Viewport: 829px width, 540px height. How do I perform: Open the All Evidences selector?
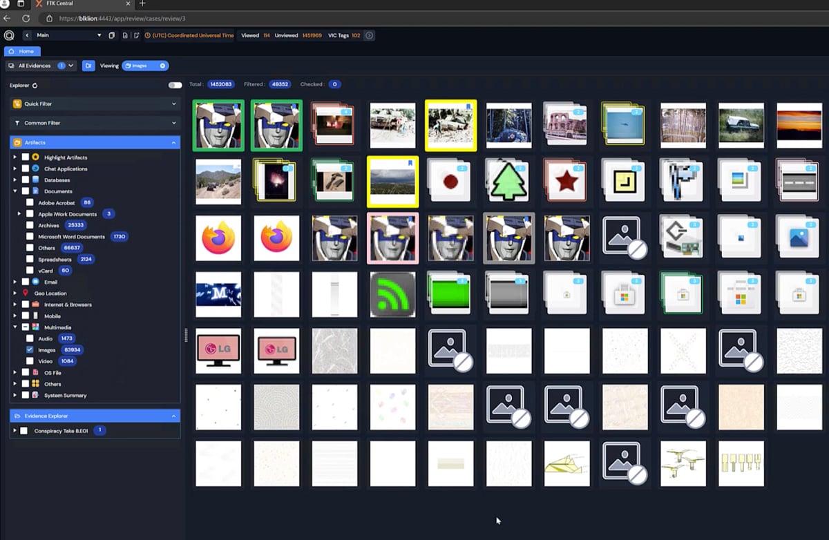(x=41, y=66)
